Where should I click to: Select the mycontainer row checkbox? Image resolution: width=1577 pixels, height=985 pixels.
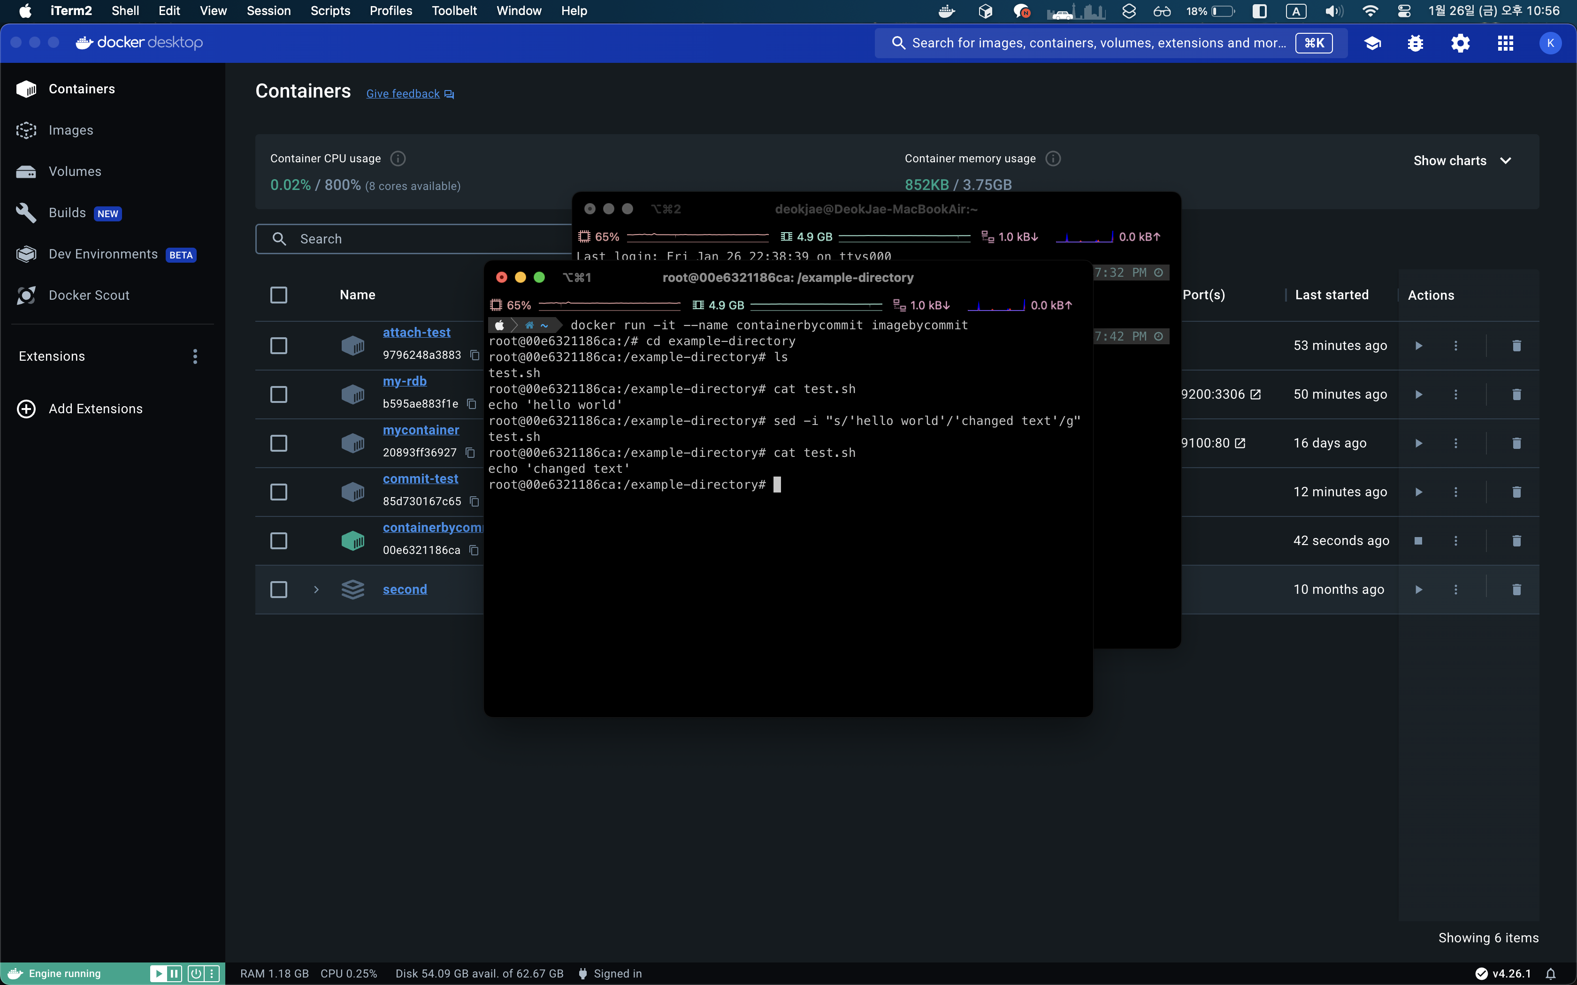click(278, 443)
